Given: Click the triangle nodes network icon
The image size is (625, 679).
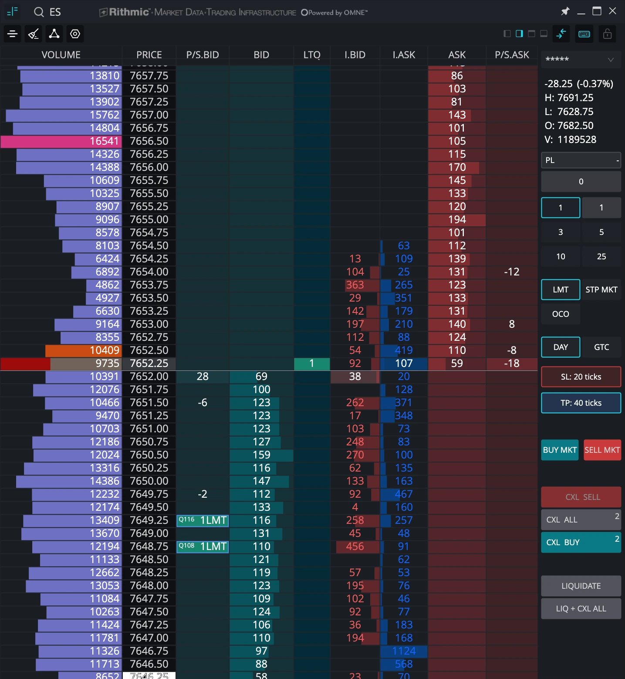Looking at the screenshot, I should click(x=54, y=34).
